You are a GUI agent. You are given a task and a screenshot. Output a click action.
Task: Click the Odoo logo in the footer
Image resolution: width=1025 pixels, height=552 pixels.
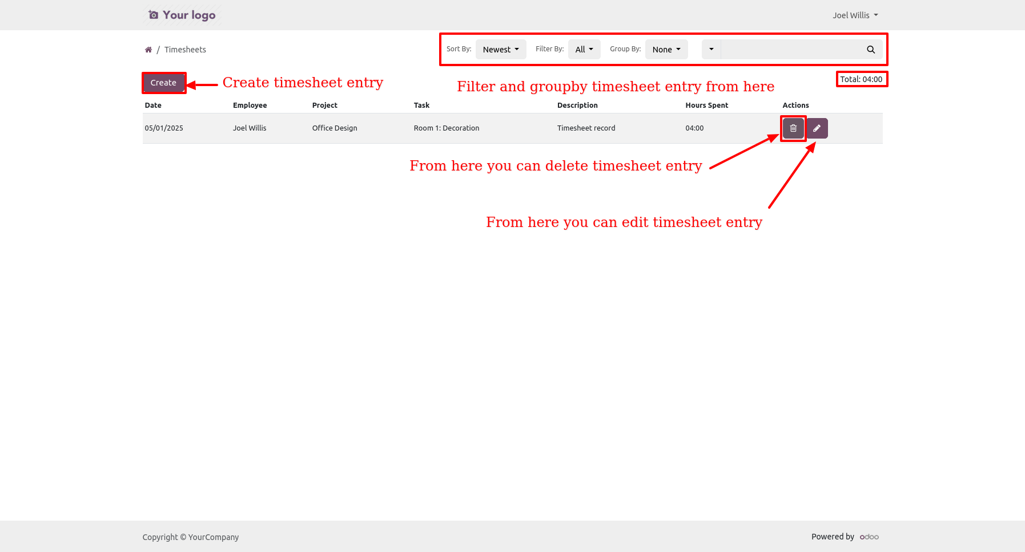pos(869,537)
